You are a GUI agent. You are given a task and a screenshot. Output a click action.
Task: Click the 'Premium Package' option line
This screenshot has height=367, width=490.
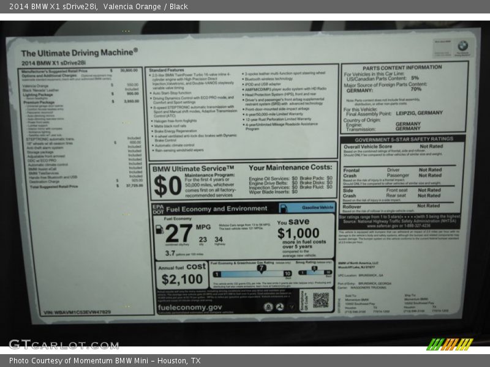(x=81, y=102)
